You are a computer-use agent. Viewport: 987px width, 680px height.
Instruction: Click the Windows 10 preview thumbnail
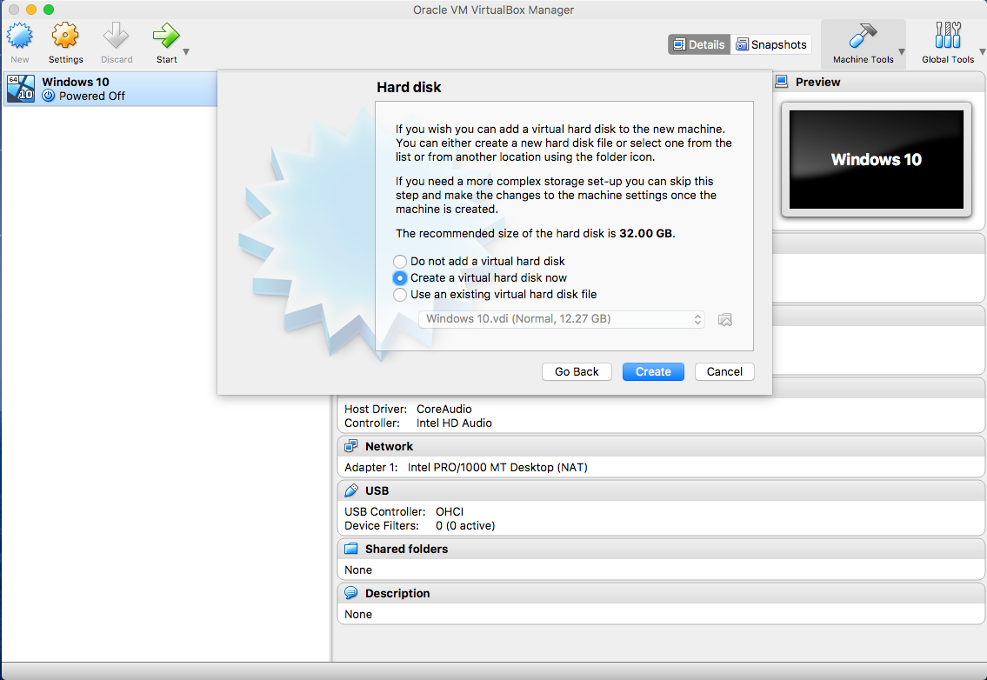pos(877,159)
